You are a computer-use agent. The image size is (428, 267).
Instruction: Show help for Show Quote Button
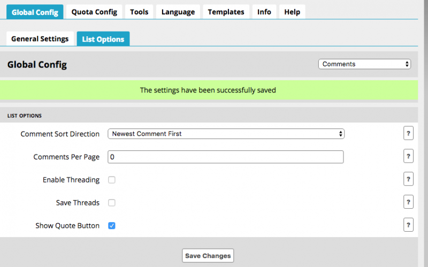(x=409, y=225)
